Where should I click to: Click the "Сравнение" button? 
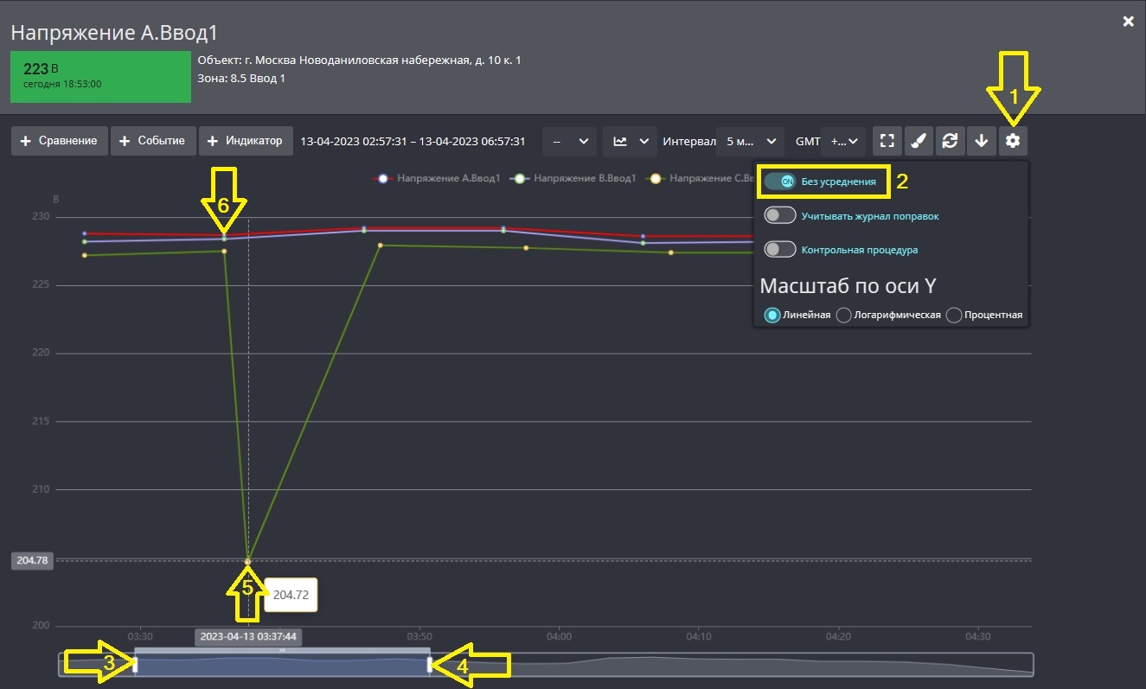60,141
